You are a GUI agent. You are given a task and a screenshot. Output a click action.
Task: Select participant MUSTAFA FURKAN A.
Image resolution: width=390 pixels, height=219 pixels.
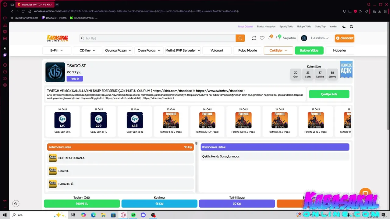(x=120, y=158)
